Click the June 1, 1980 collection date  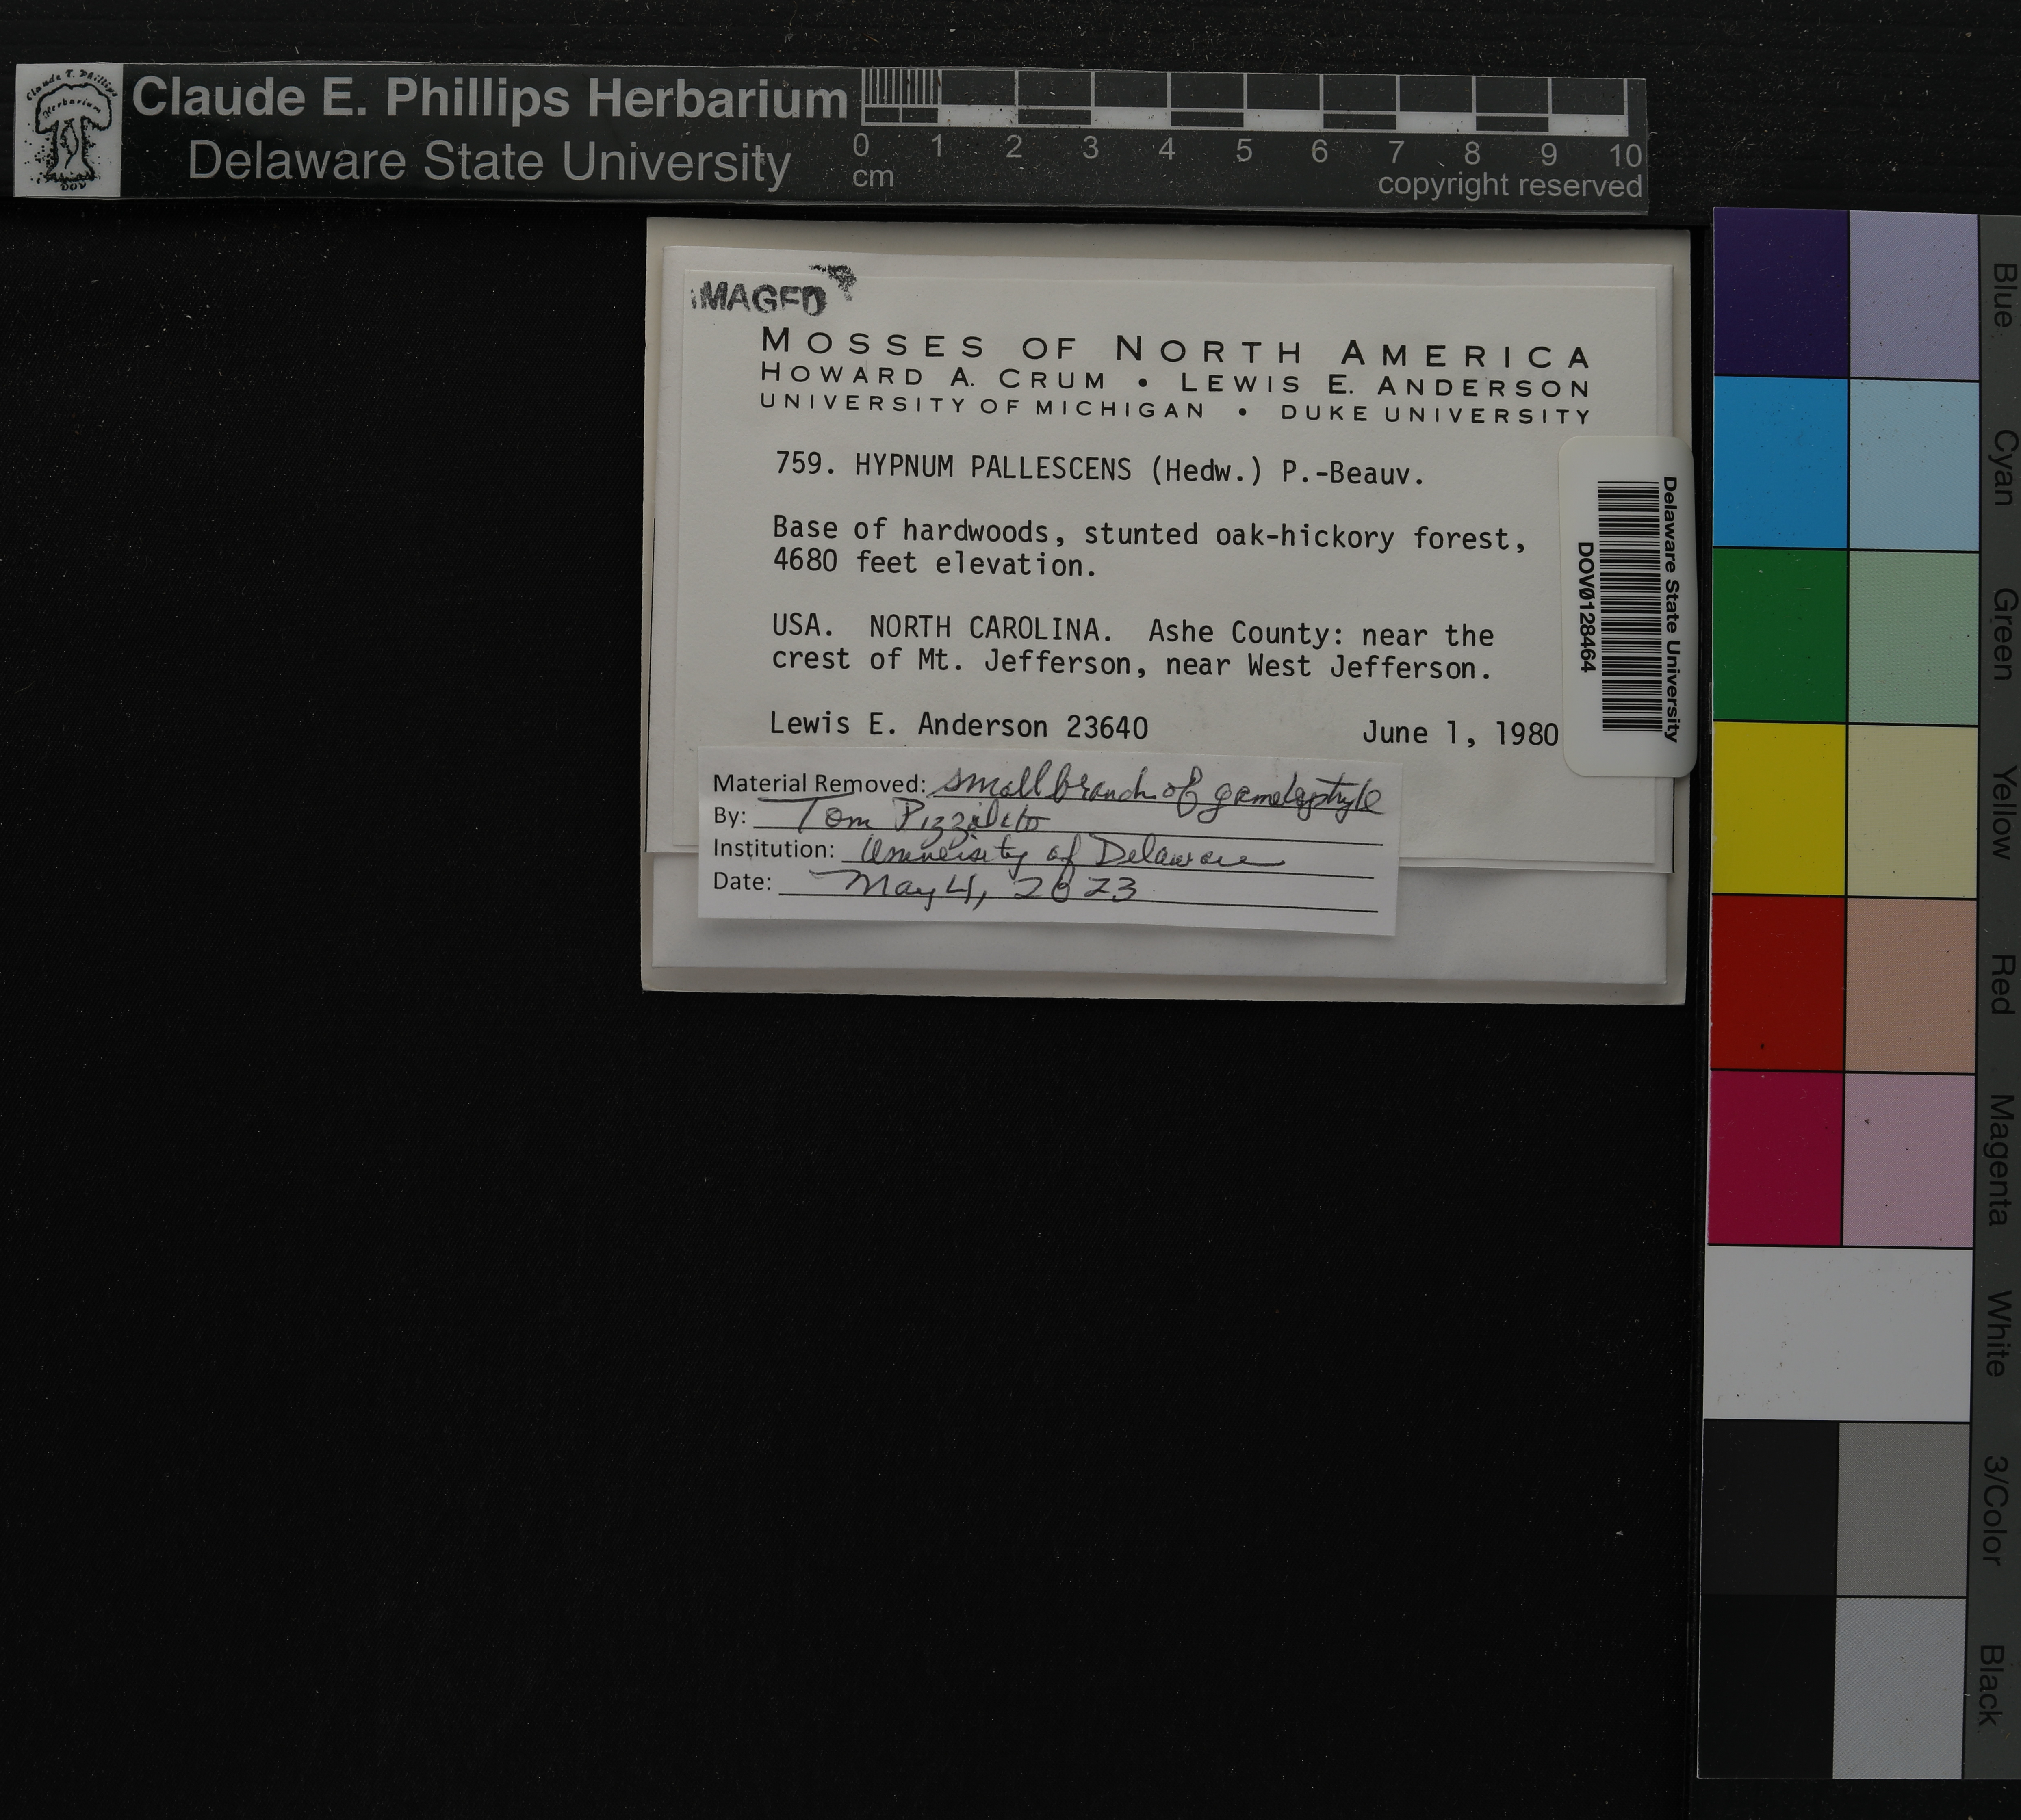coord(1459,733)
